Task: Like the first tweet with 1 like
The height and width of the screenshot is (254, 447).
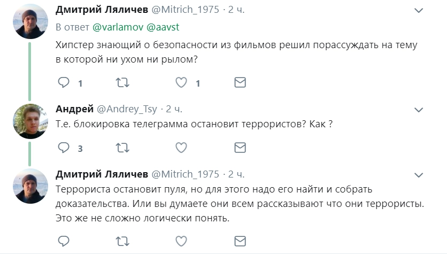Action: coord(181,83)
